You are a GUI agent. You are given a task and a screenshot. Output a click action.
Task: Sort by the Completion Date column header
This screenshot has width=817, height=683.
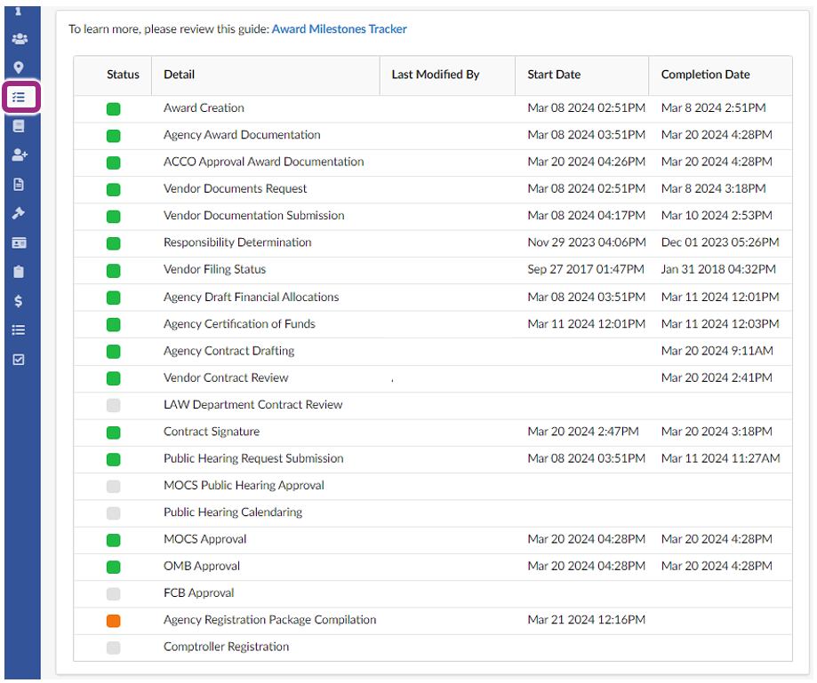click(x=705, y=75)
